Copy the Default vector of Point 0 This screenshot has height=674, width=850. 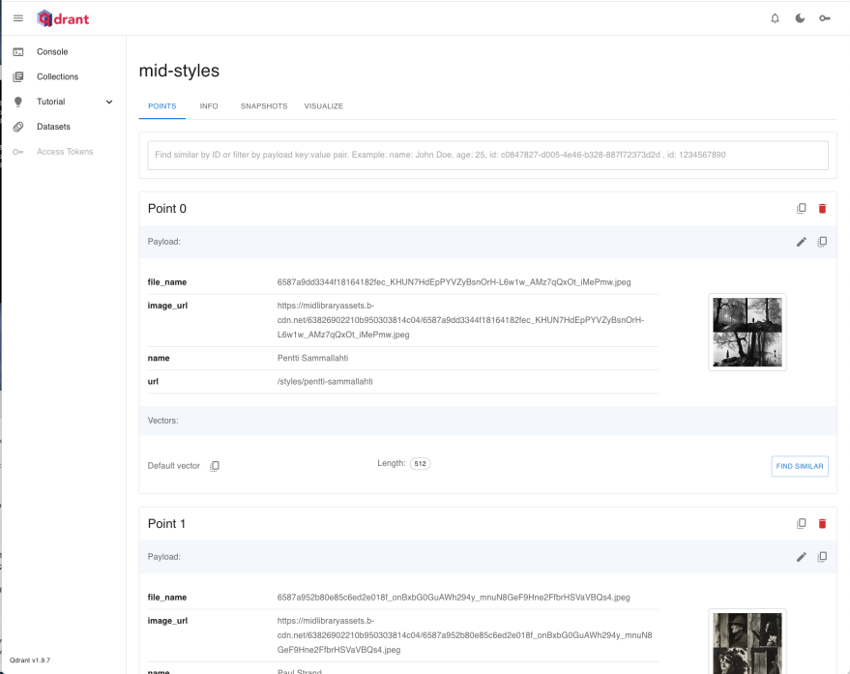point(215,466)
